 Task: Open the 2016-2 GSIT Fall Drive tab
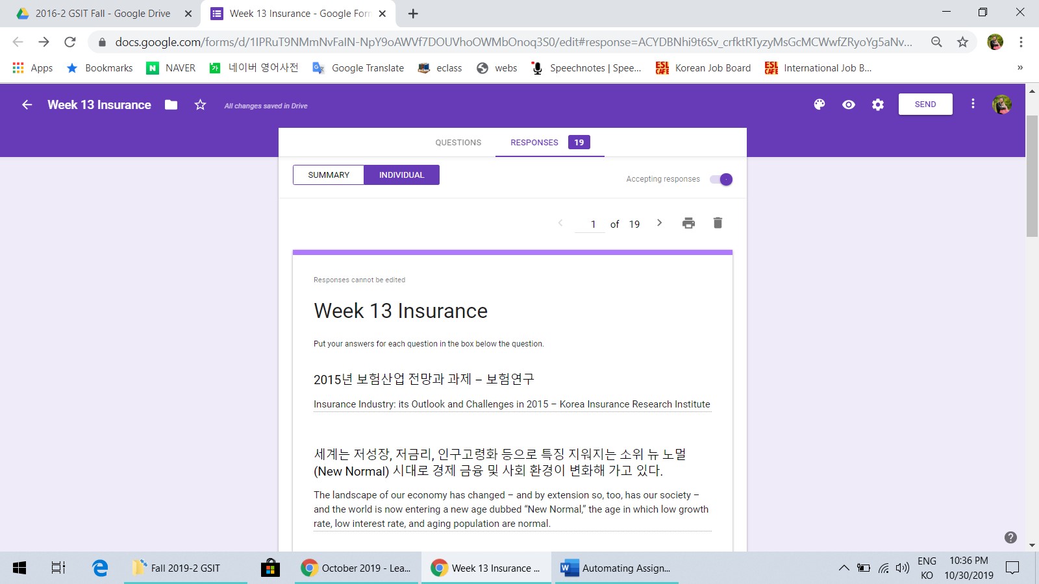click(x=103, y=14)
